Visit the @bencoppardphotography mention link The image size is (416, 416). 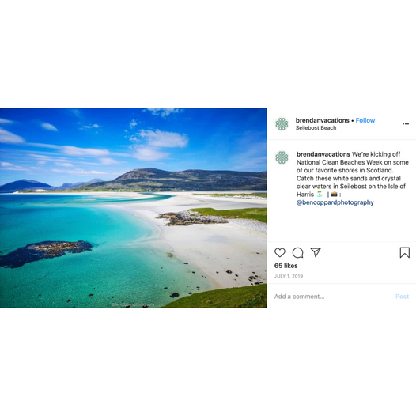[335, 202]
